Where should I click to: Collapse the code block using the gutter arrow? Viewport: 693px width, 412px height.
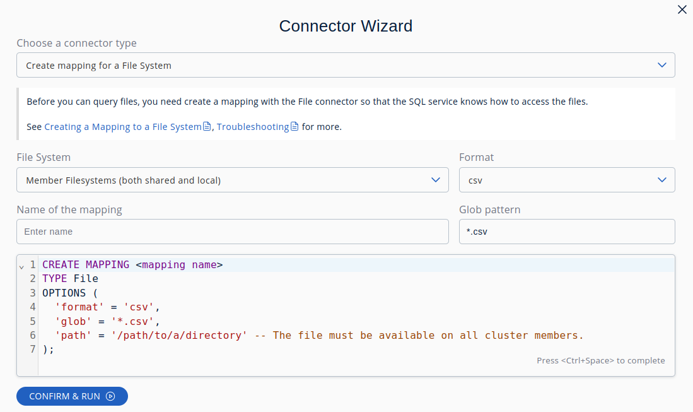[x=23, y=265]
